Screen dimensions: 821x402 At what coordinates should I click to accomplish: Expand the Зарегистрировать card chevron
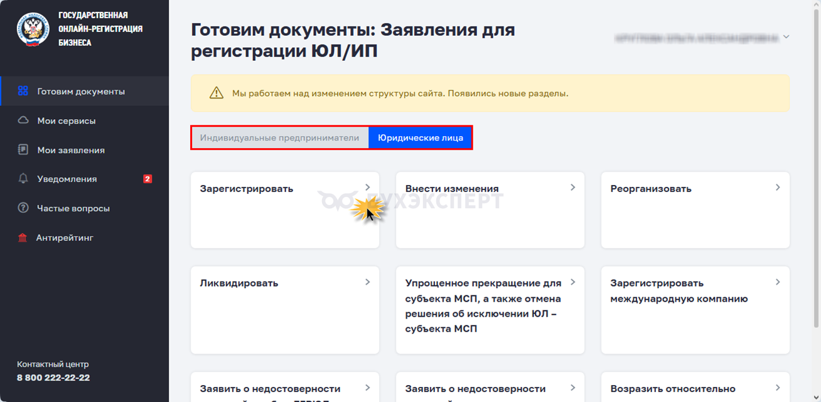point(368,188)
